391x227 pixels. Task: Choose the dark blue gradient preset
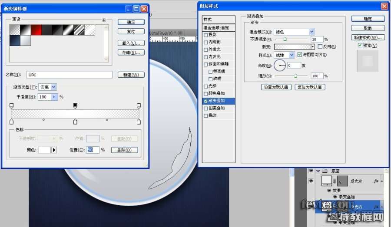click(x=15, y=40)
